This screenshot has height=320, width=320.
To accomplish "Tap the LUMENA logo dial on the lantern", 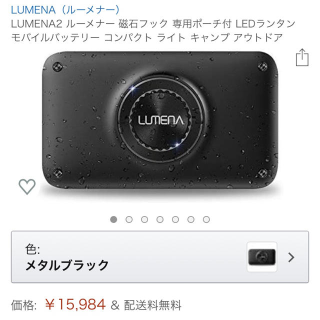I will pyautogui.click(x=161, y=120).
